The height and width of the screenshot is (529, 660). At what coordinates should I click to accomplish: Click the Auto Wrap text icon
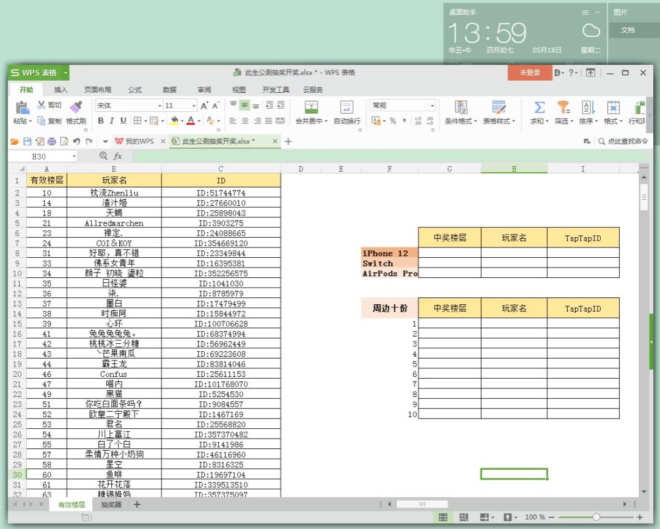(x=347, y=107)
